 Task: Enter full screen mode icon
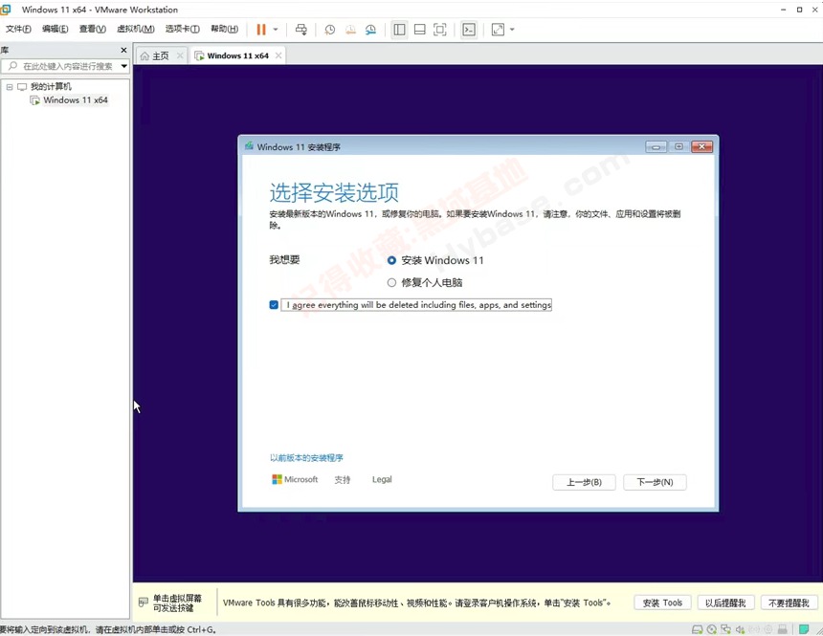pos(440,30)
